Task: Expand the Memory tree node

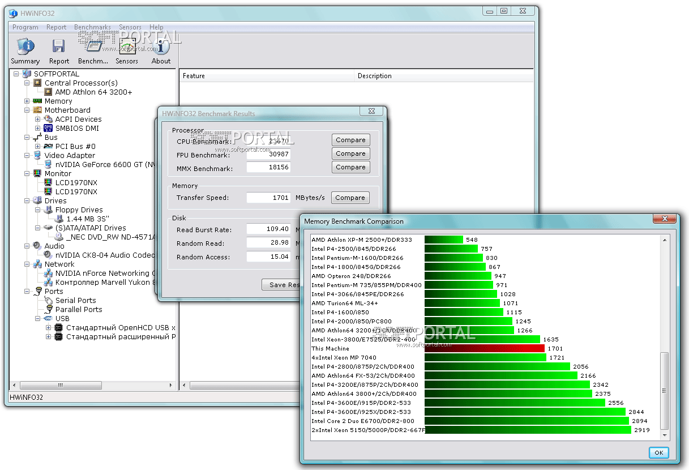Action: (x=27, y=101)
